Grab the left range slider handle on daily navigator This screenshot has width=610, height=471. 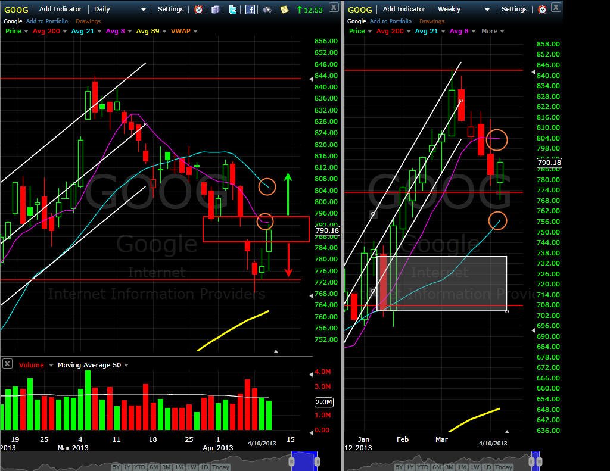tap(292, 461)
